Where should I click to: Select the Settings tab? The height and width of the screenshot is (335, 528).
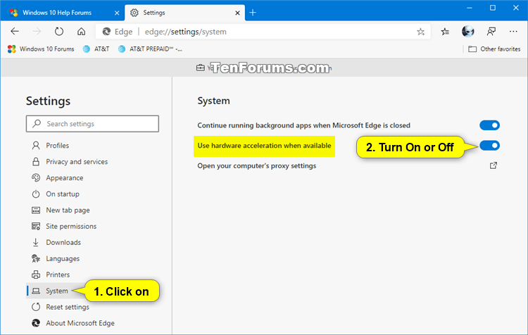pos(184,13)
